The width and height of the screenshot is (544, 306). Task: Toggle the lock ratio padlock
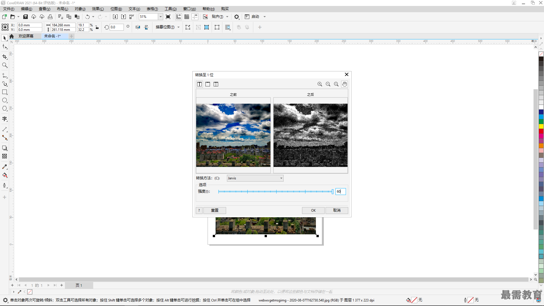(x=97, y=27)
